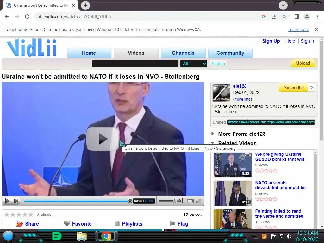Go to Community tab

[230, 53]
